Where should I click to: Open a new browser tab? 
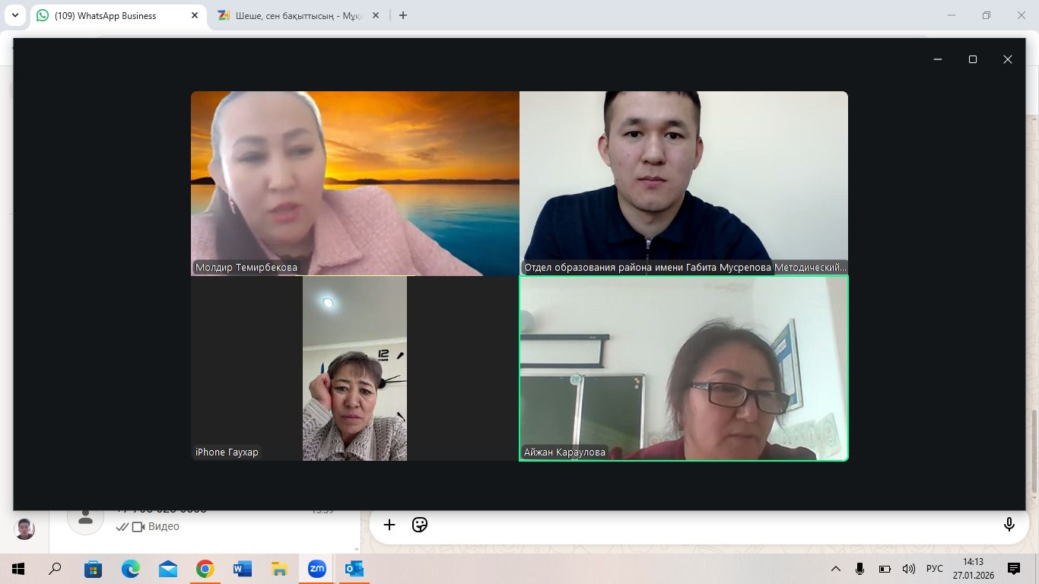tap(403, 15)
